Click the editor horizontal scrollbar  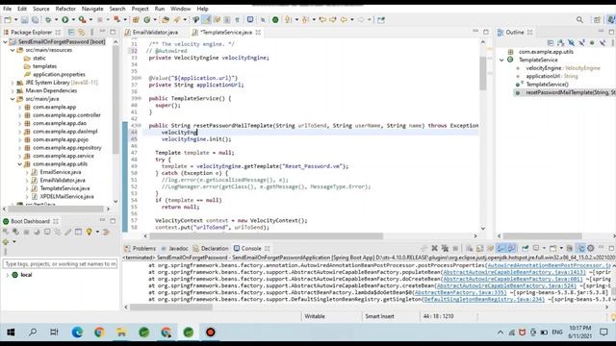tap(267, 235)
